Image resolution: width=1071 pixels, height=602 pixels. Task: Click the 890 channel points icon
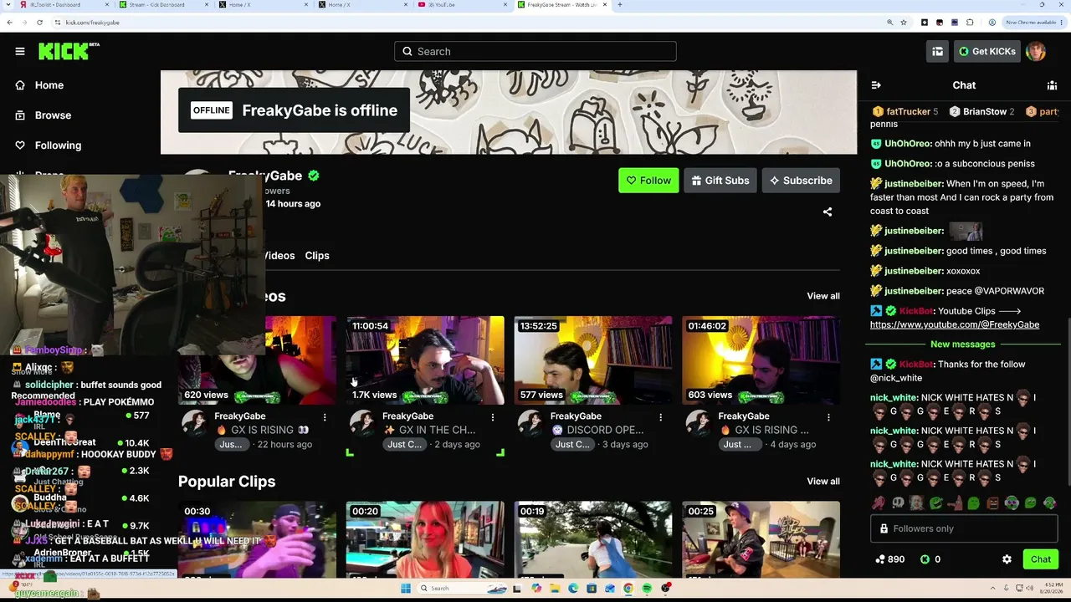coord(880,559)
